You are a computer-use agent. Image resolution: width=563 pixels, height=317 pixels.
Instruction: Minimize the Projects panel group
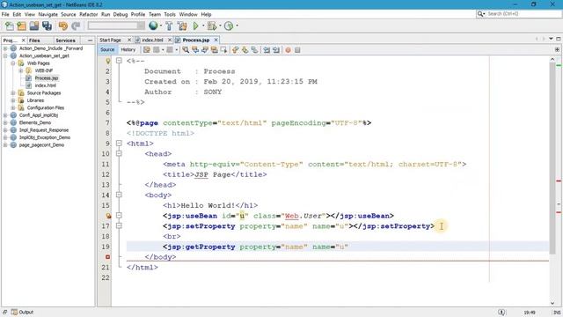pyautogui.click(x=90, y=41)
